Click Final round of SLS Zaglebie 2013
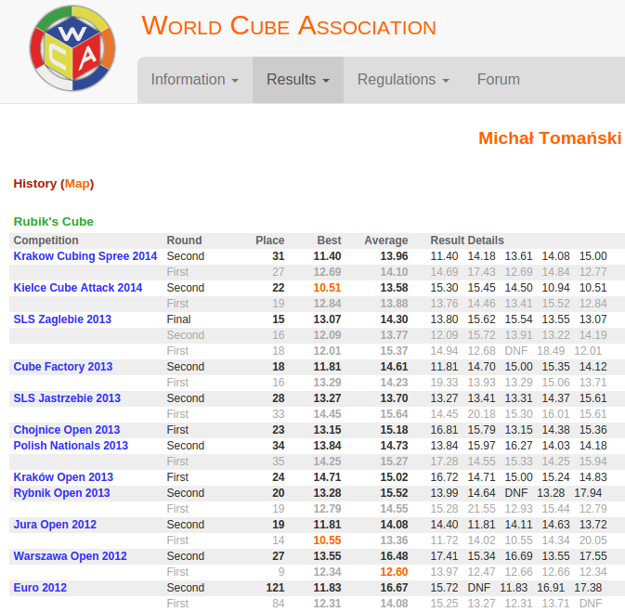This screenshot has width=625, height=612. click(x=178, y=319)
